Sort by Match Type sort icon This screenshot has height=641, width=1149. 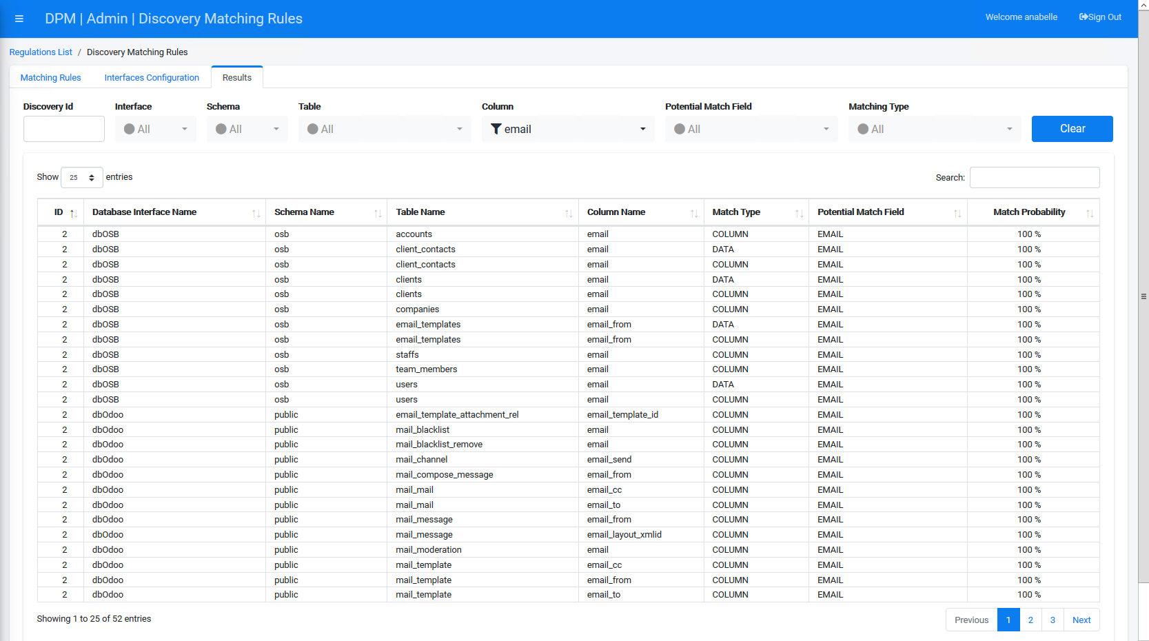coord(799,213)
